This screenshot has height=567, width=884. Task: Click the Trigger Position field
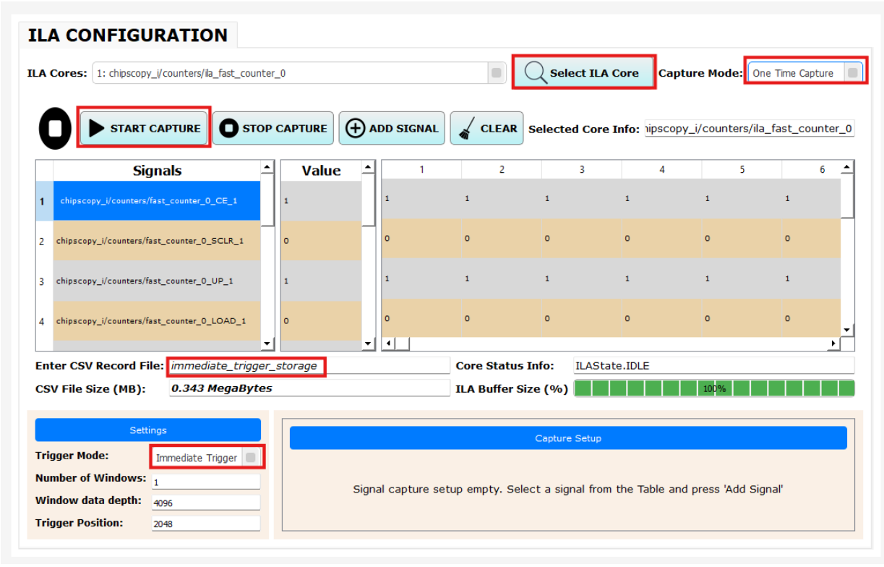point(205,524)
